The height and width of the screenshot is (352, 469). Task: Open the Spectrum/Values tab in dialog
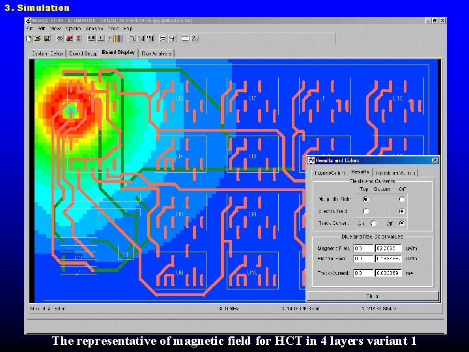pyautogui.click(x=395, y=173)
